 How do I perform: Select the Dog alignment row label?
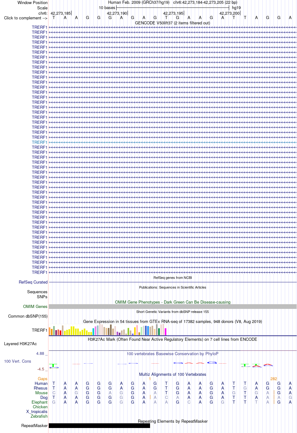44,397
